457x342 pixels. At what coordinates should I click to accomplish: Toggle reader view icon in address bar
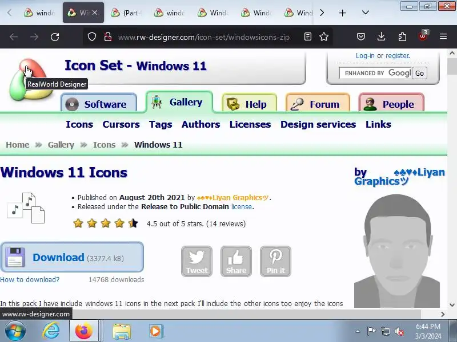(308, 36)
